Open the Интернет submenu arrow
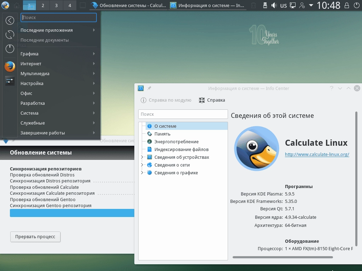This screenshot has height=271, width=362. (94, 64)
